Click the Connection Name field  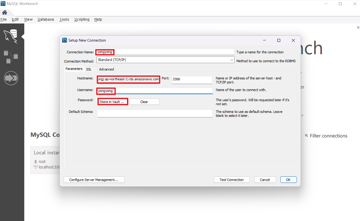pos(165,52)
